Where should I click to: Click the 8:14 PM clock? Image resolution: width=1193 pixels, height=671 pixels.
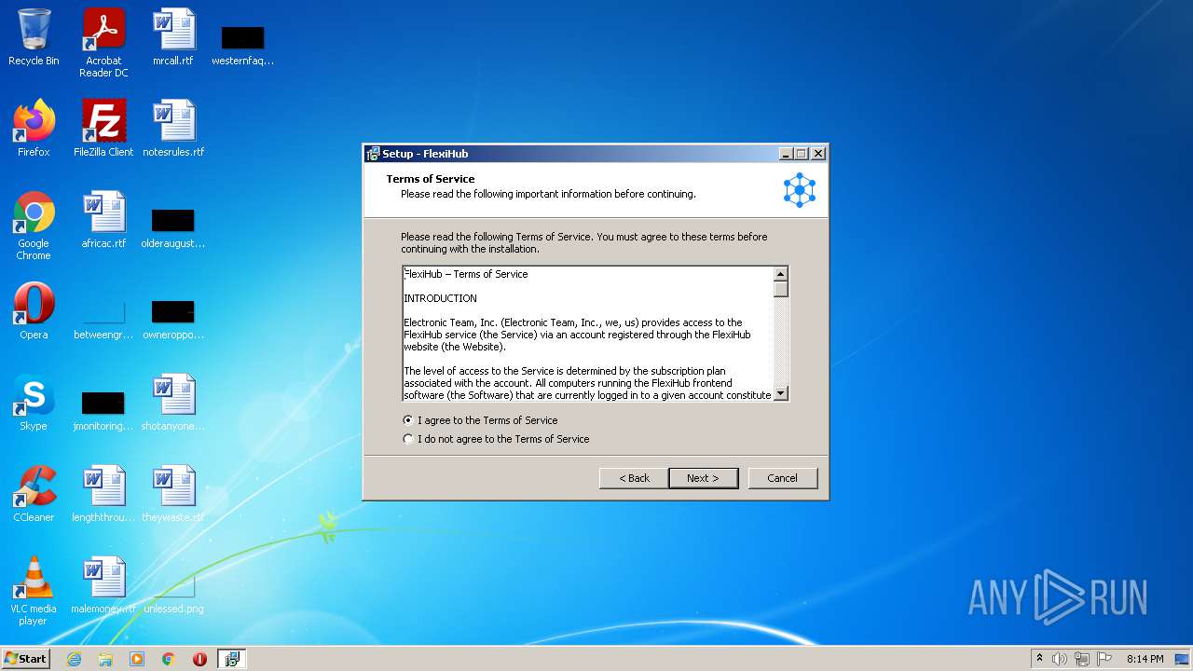click(1145, 659)
